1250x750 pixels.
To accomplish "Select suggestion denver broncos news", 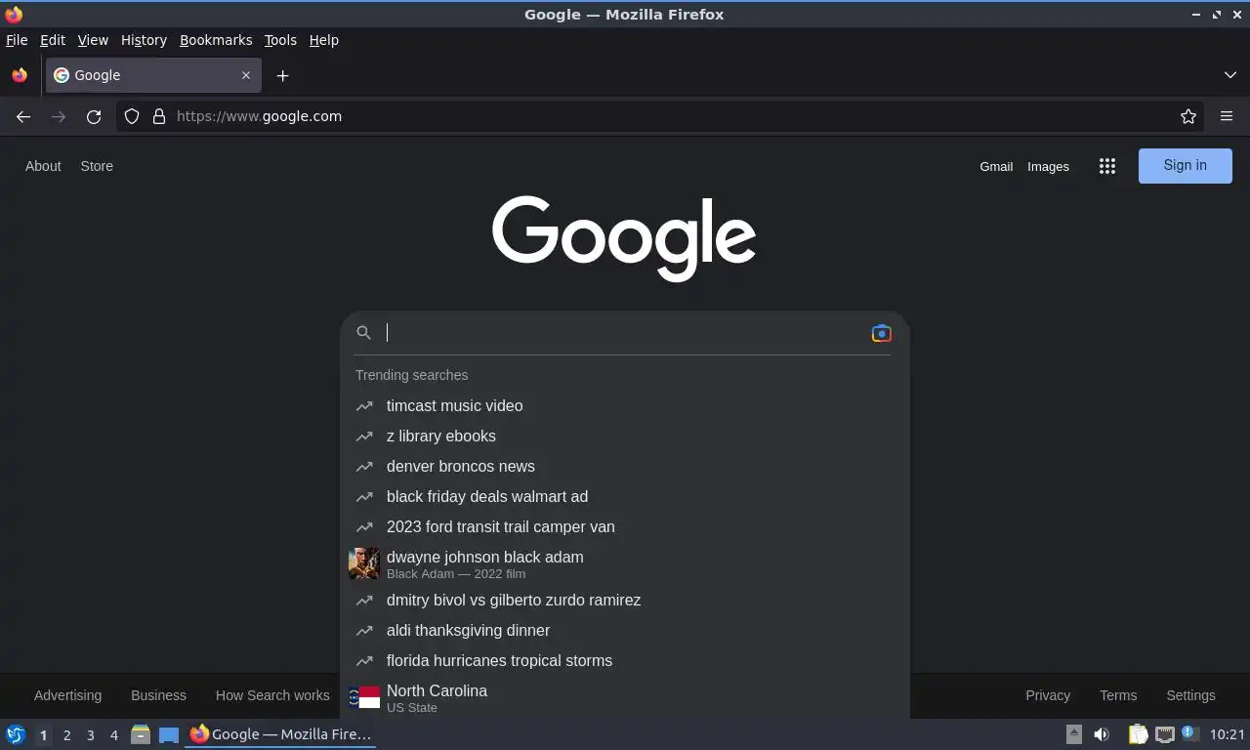I will pyautogui.click(x=625, y=466).
